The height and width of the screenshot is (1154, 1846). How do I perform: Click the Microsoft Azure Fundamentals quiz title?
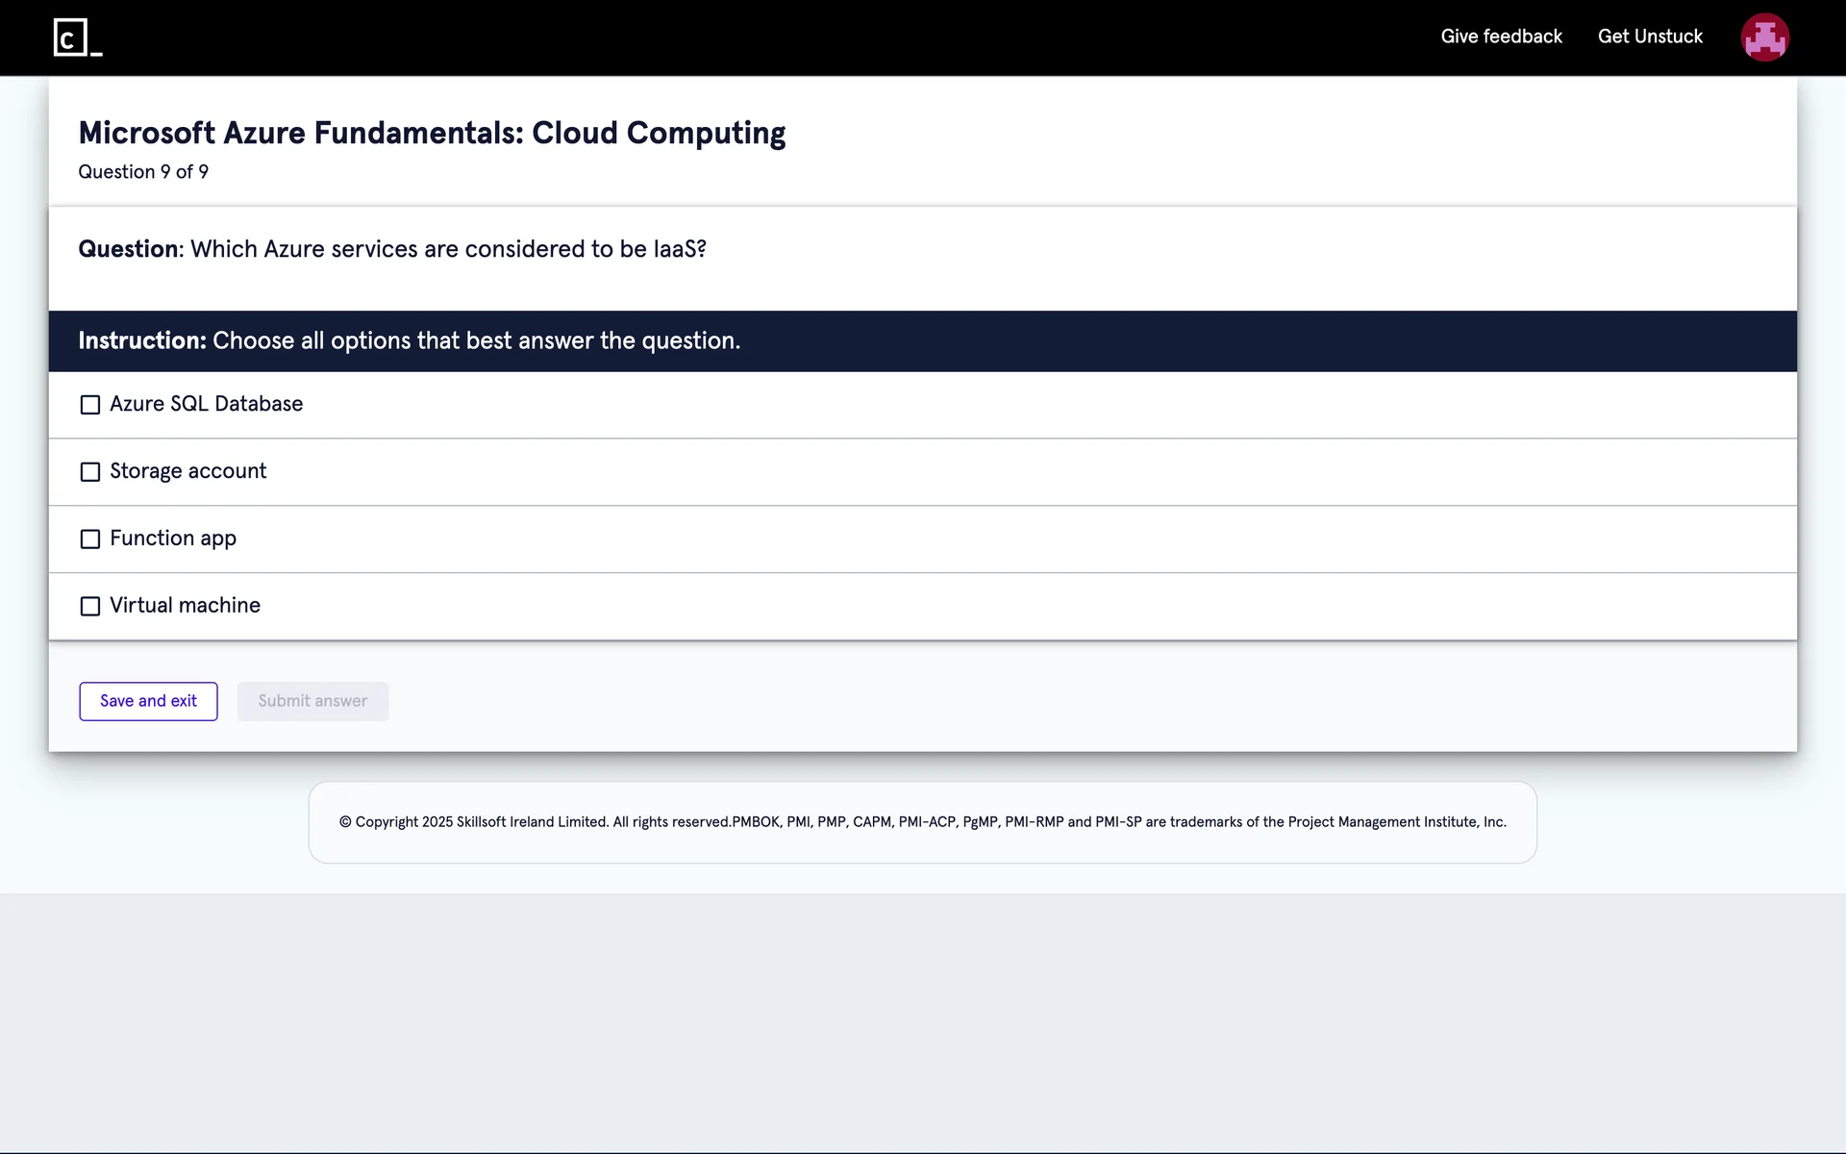tap(432, 133)
